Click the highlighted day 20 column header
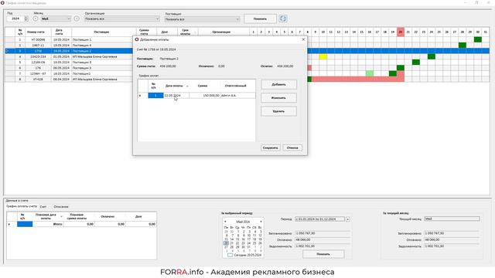The image size is (495, 278). point(401,32)
